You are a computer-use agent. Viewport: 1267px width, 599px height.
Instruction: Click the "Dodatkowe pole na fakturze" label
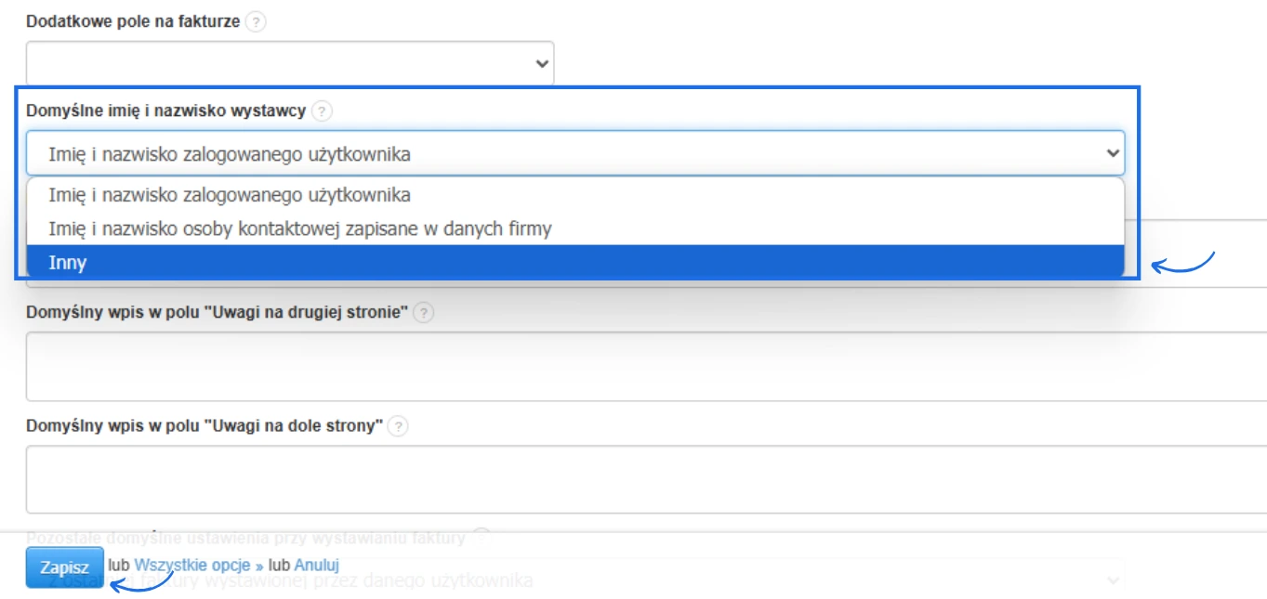tap(133, 20)
